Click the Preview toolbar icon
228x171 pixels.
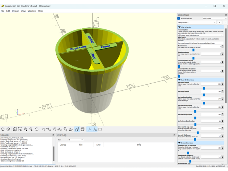point(3,129)
